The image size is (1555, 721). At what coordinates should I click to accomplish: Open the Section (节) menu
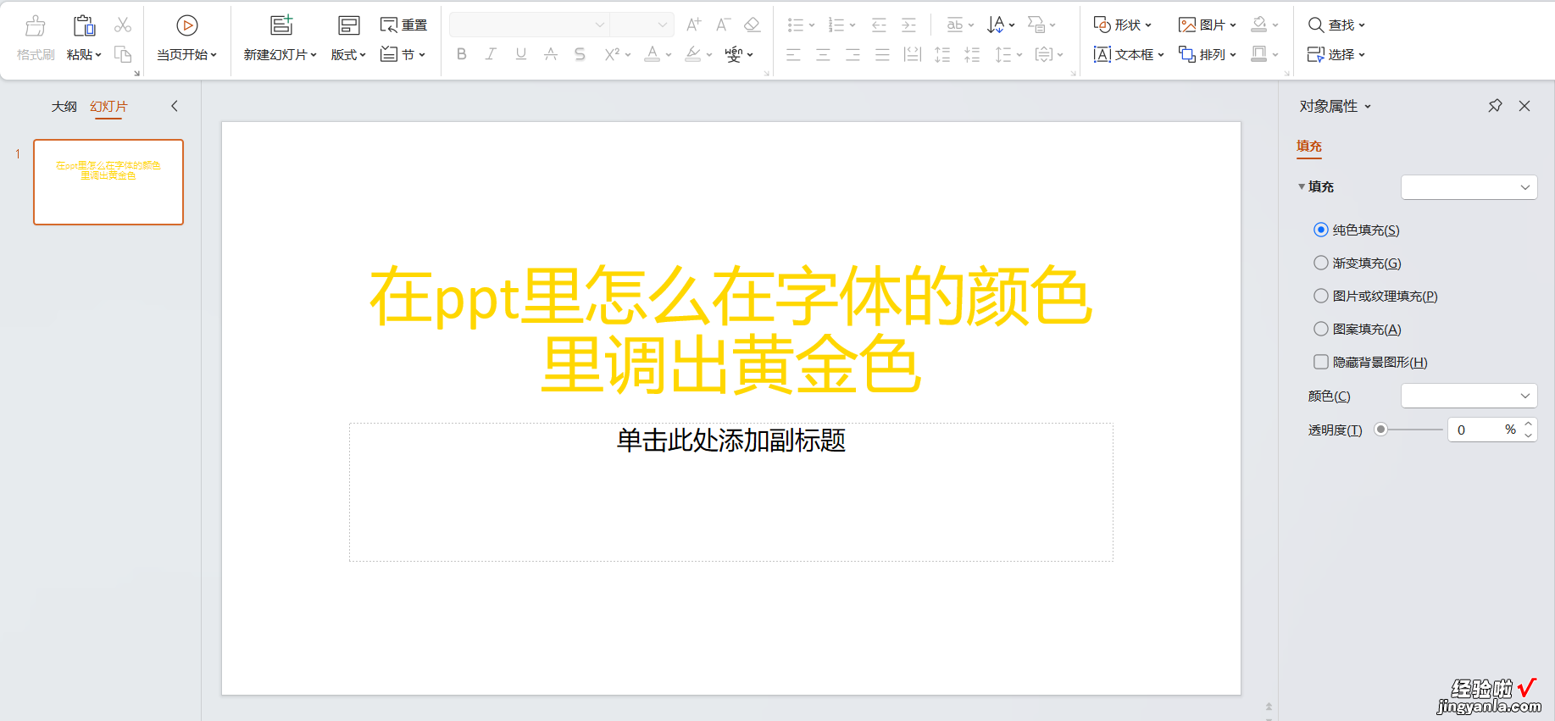(x=403, y=54)
